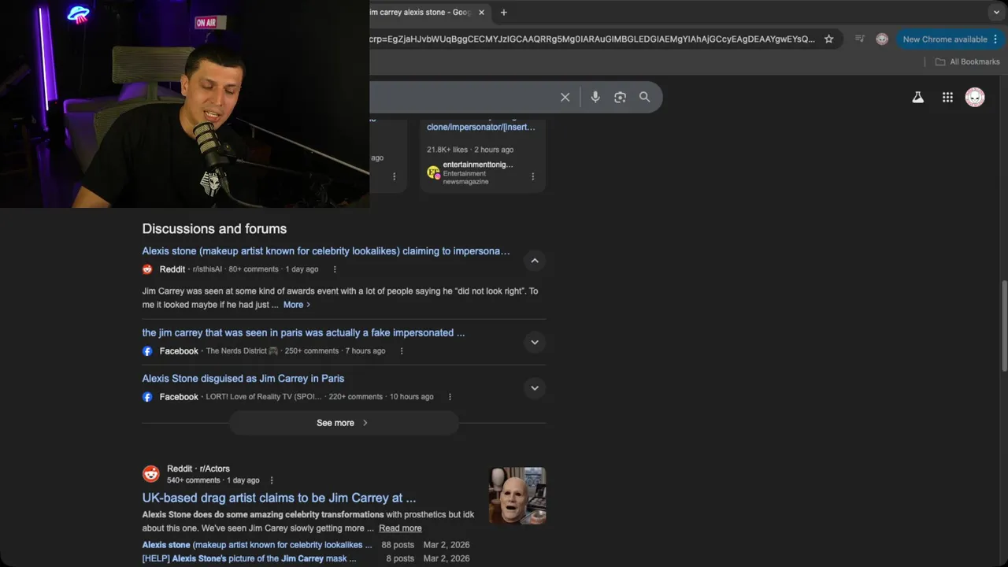Open the Google apps grid
Image resolution: width=1008 pixels, height=567 pixels.
(947, 98)
